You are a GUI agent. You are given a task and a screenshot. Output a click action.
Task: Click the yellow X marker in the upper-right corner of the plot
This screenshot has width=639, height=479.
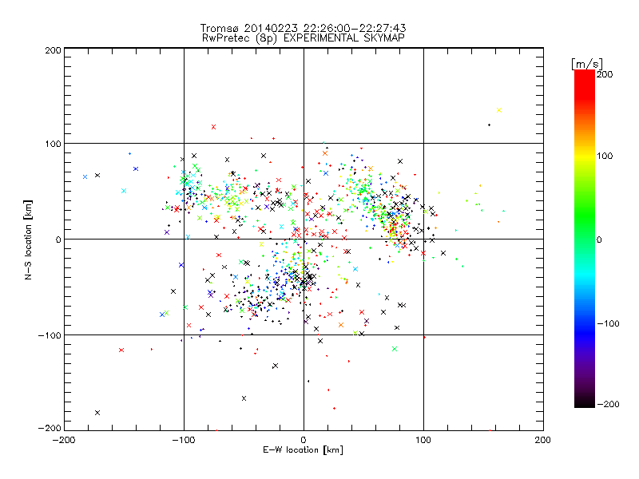coord(499,110)
